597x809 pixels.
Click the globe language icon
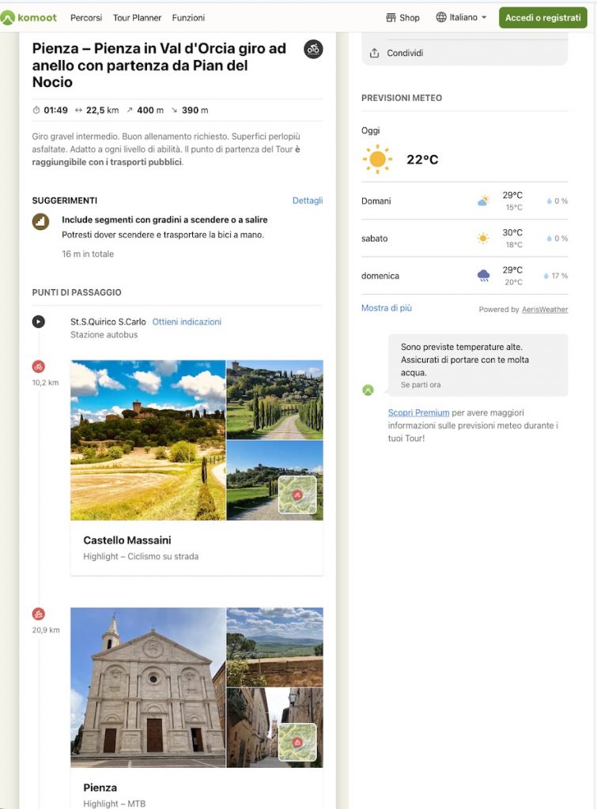coord(441,17)
